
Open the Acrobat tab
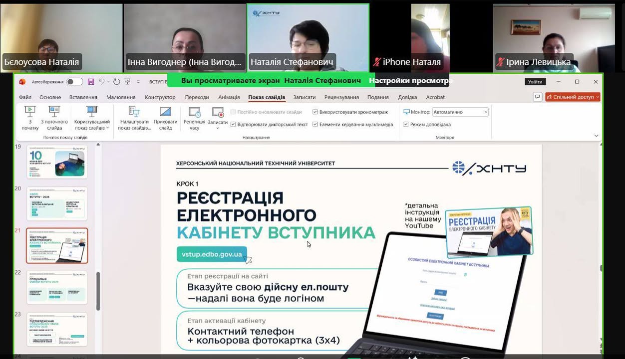[x=435, y=97]
